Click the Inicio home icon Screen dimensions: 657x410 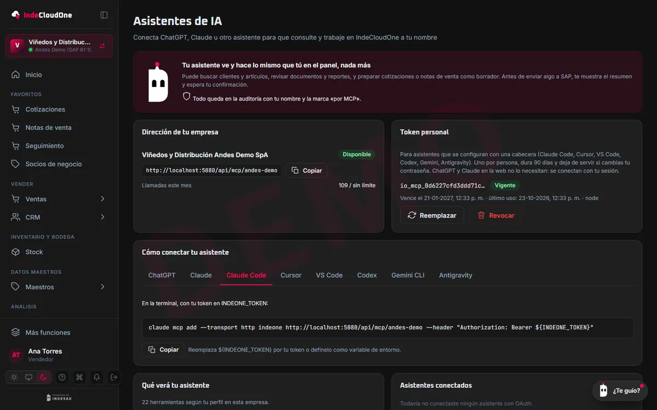click(x=15, y=74)
